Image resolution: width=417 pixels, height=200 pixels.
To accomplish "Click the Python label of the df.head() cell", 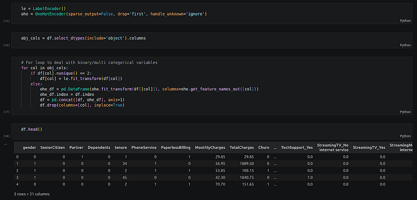I will coord(405,136).
